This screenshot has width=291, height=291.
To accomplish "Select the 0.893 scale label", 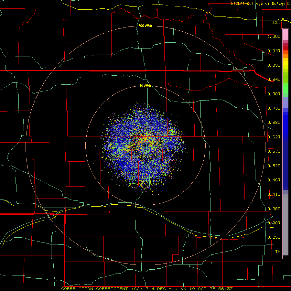I will pyautogui.click(x=274, y=65).
